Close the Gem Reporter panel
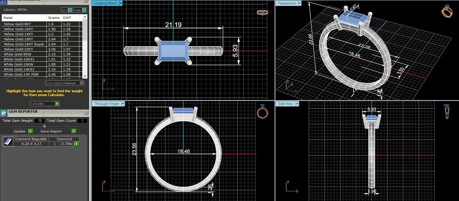Viewport: 459px width, 201px height. 86,113
